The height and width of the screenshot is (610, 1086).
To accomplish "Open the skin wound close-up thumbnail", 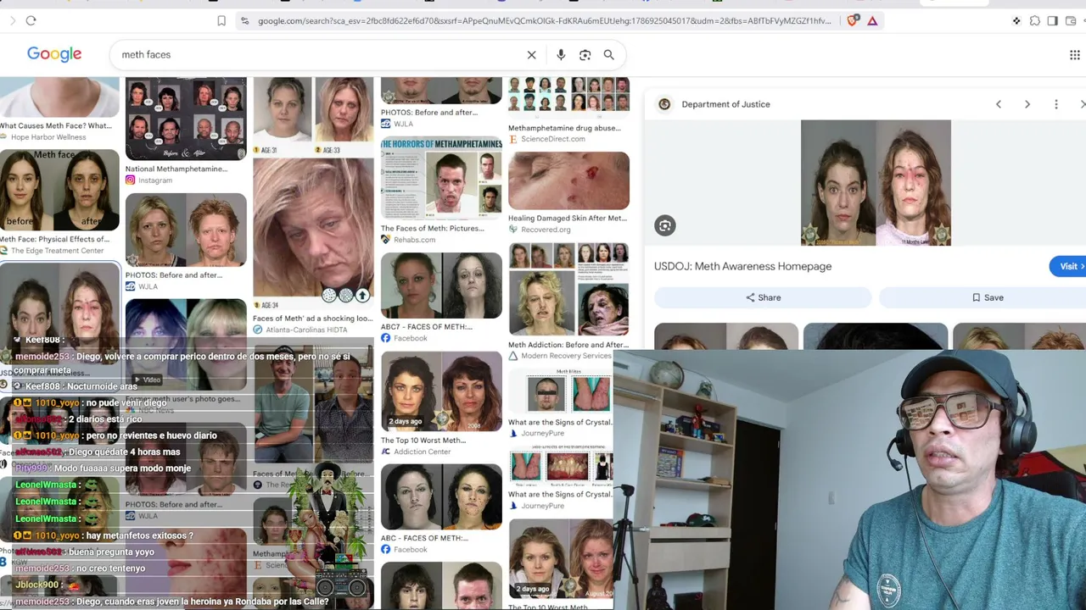I will 568,180.
